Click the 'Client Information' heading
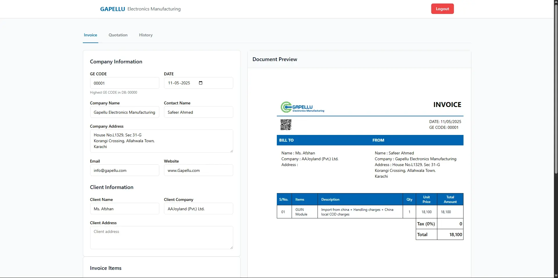 point(112,187)
